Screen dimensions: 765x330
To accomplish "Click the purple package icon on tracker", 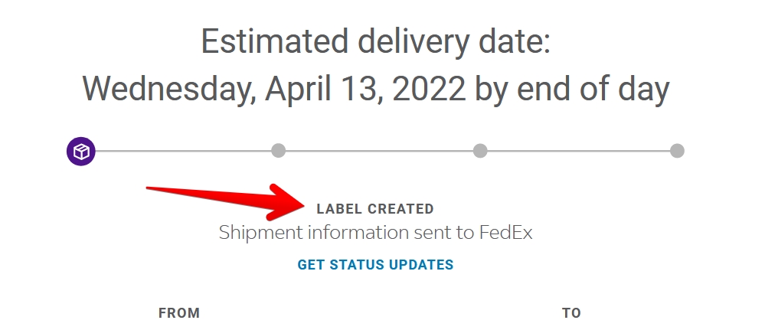I will (x=80, y=152).
